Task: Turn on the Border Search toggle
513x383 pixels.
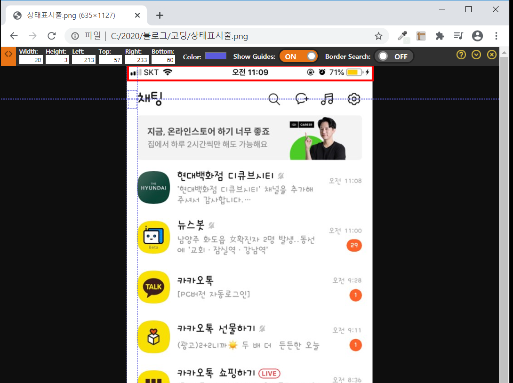Action: [393, 56]
